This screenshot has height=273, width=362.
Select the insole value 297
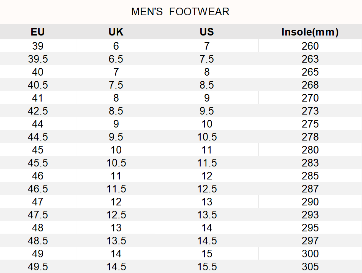310,241
